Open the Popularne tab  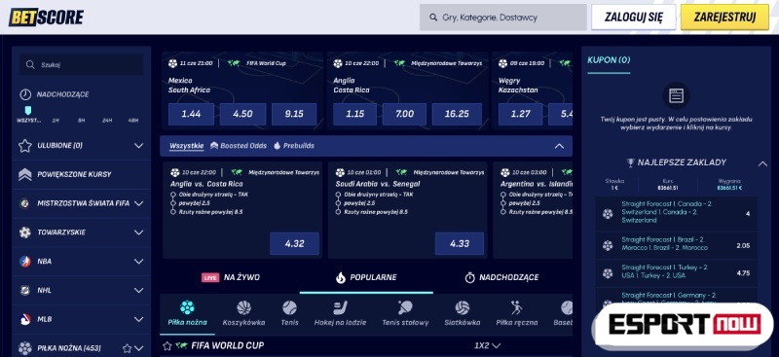click(366, 277)
